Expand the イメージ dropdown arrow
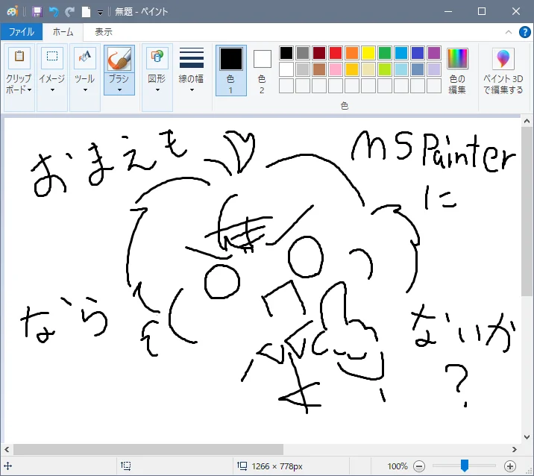 coord(52,90)
